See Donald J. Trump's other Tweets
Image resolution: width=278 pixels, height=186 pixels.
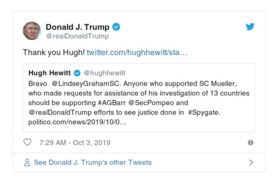pos(92,162)
